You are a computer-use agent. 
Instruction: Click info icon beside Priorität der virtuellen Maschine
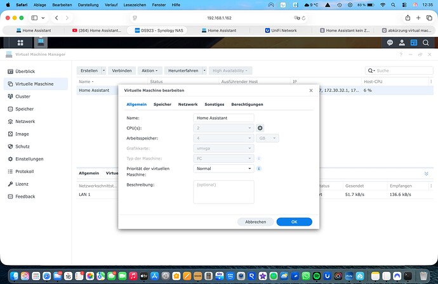(260, 169)
